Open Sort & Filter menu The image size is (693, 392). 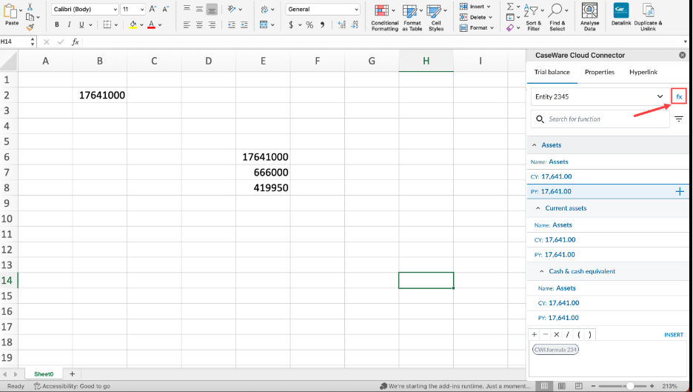tap(534, 18)
